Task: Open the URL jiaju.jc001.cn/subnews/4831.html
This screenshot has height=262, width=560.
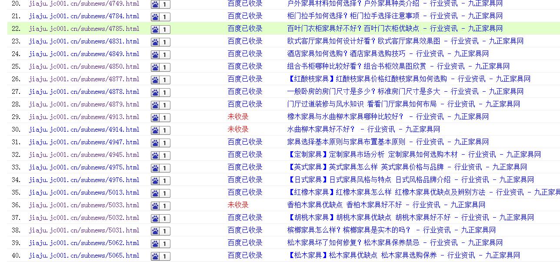Action: [84, 42]
